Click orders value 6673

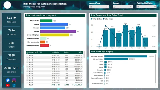66,62
